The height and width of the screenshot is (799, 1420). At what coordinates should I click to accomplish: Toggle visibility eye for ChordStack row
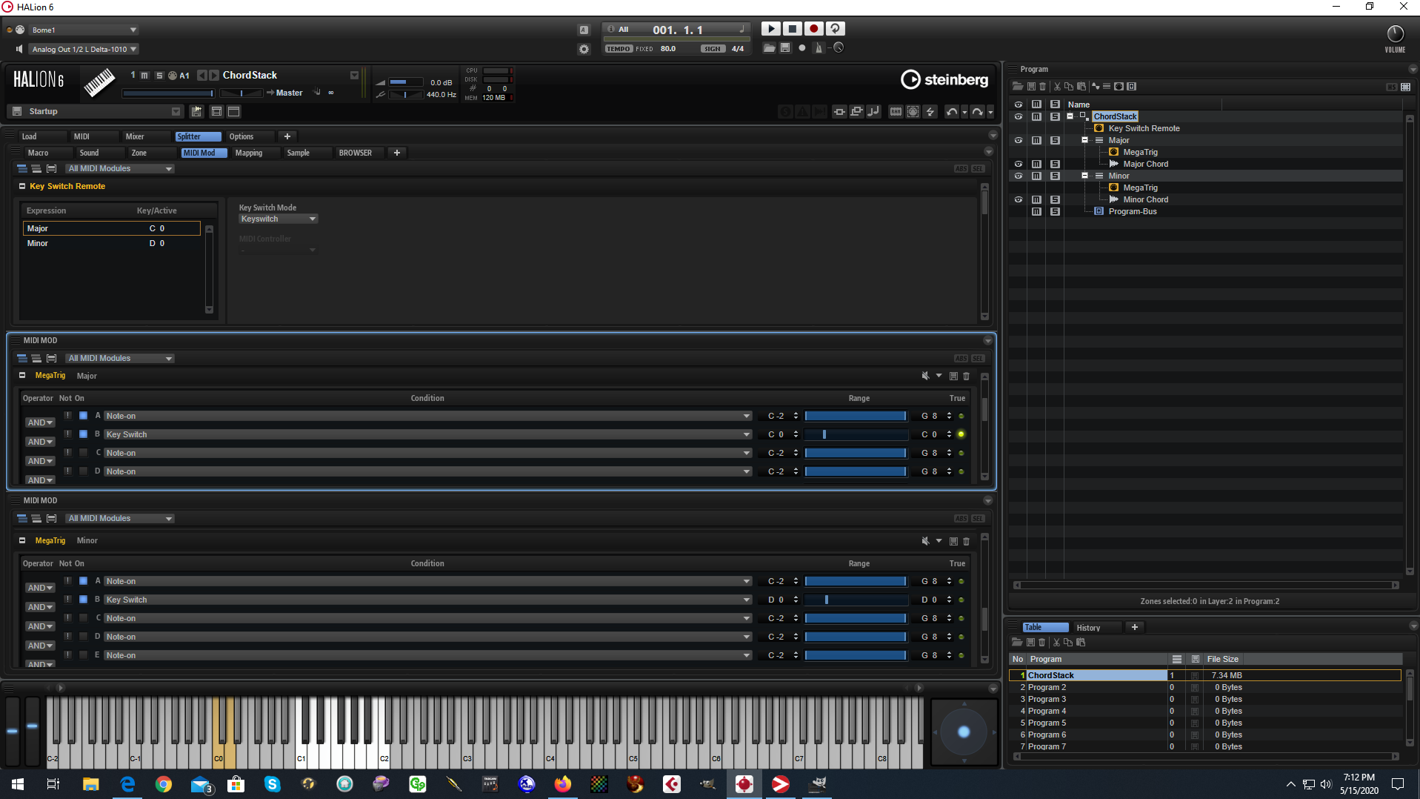1019,116
